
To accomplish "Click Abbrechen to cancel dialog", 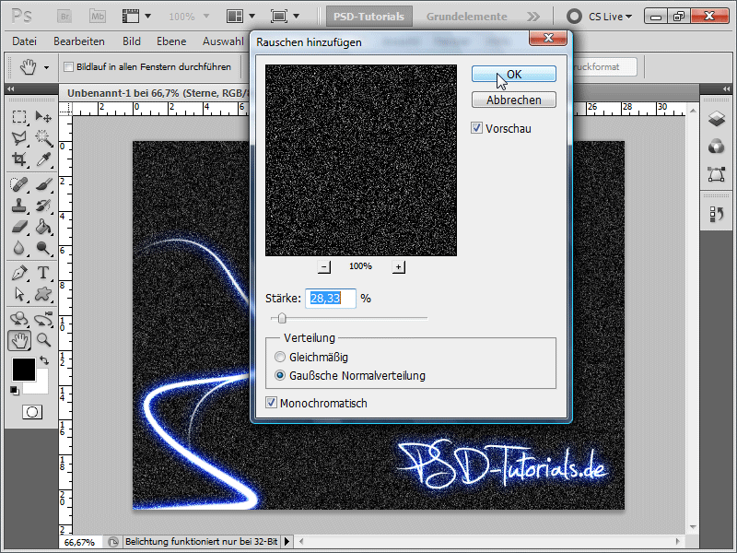I will [514, 100].
